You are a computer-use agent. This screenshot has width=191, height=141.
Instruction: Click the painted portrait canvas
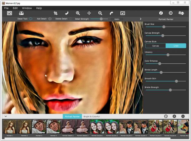(x=72, y=68)
